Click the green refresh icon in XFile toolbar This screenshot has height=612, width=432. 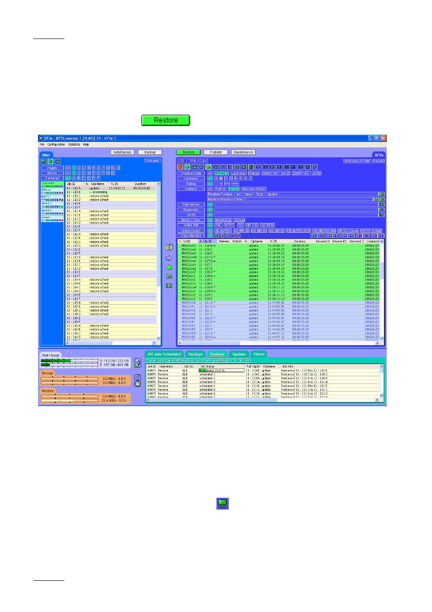(x=187, y=167)
